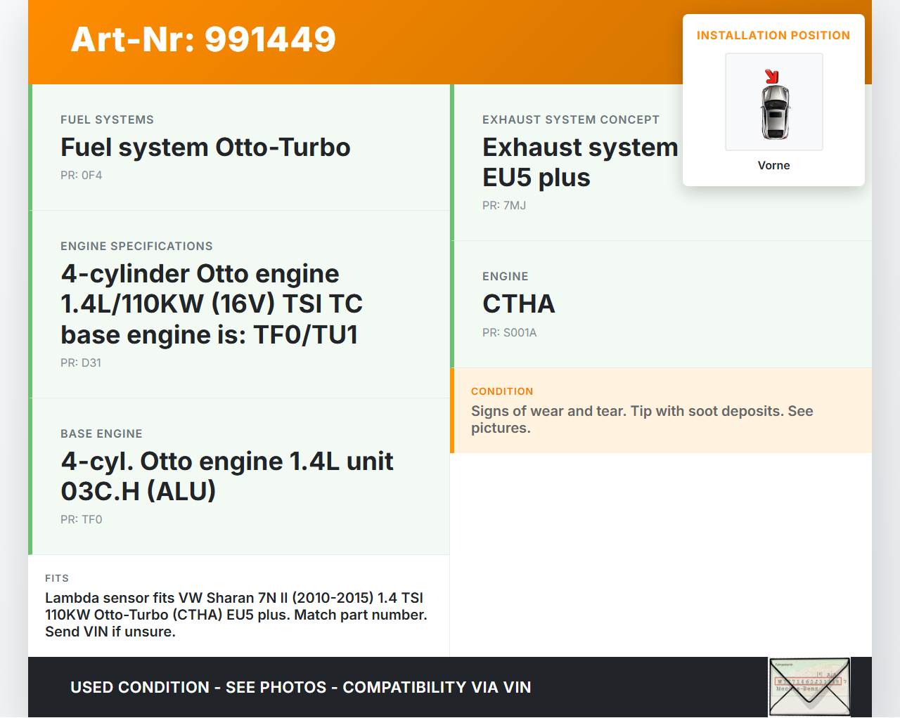This screenshot has width=900, height=718.
Task: Click the car installation position image
Action: point(774,103)
